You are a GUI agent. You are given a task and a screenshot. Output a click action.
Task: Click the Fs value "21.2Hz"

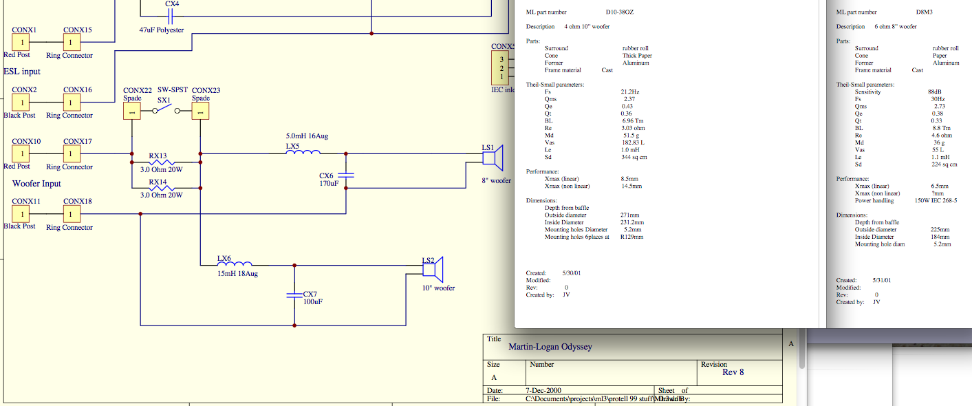click(x=630, y=92)
